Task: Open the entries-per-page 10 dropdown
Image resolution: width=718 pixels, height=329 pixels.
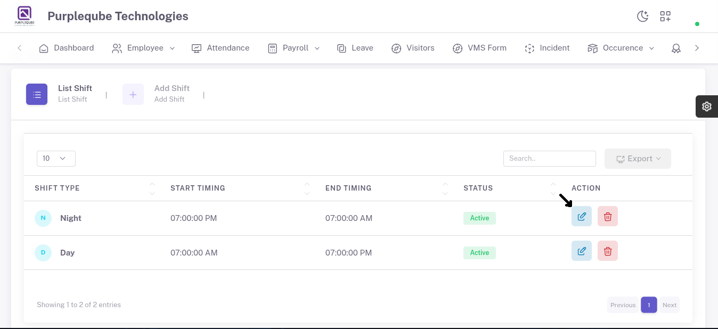Action: click(x=56, y=159)
